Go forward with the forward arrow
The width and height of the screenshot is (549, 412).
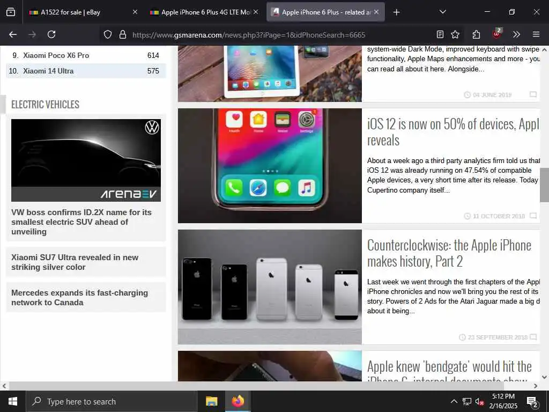[x=32, y=34]
